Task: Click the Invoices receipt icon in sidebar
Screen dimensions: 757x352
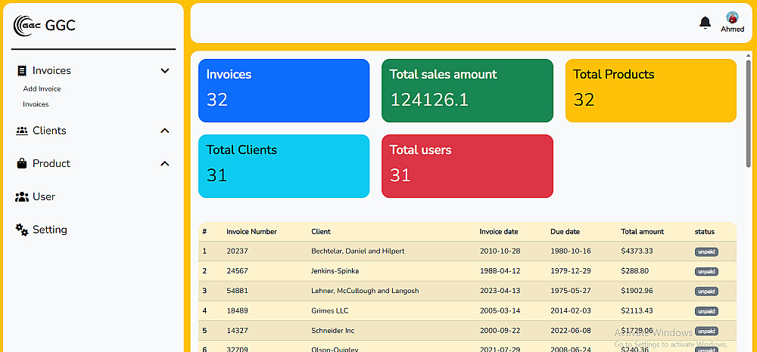Action: click(x=22, y=71)
